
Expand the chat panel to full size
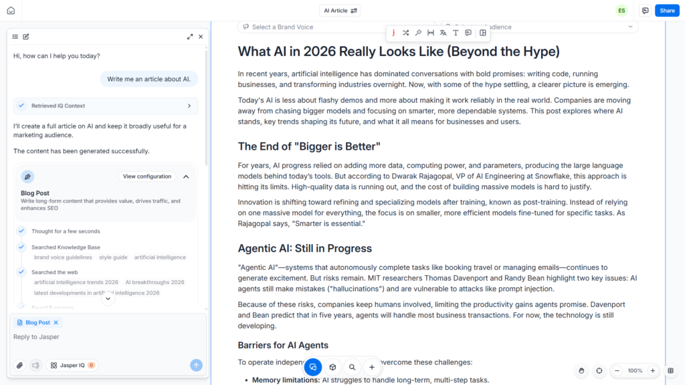190,37
